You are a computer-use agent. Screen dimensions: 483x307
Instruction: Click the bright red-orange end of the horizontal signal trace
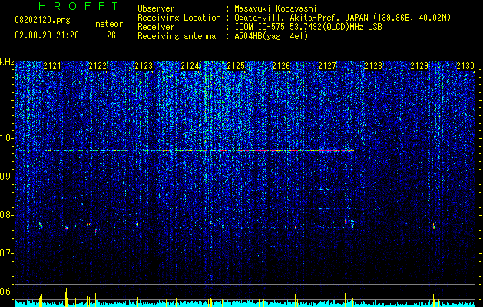click(336, 150)
